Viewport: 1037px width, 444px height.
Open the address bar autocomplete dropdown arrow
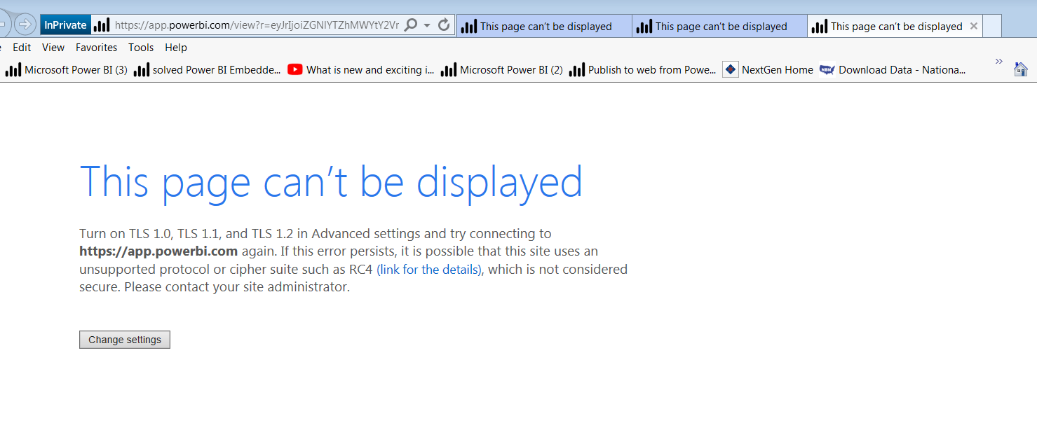[427, 25]
